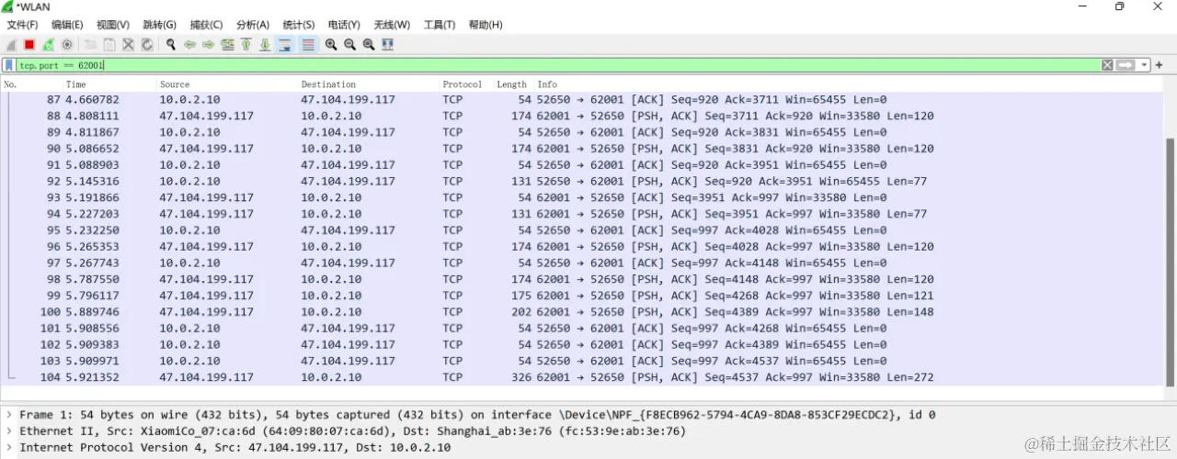1177x459 pixels.
Task: Open capture options gear icon
Action: [67, 44]
